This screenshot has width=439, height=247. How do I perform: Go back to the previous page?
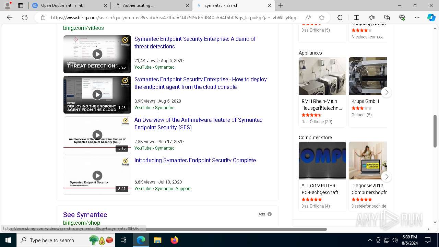(x=10, y=17)
